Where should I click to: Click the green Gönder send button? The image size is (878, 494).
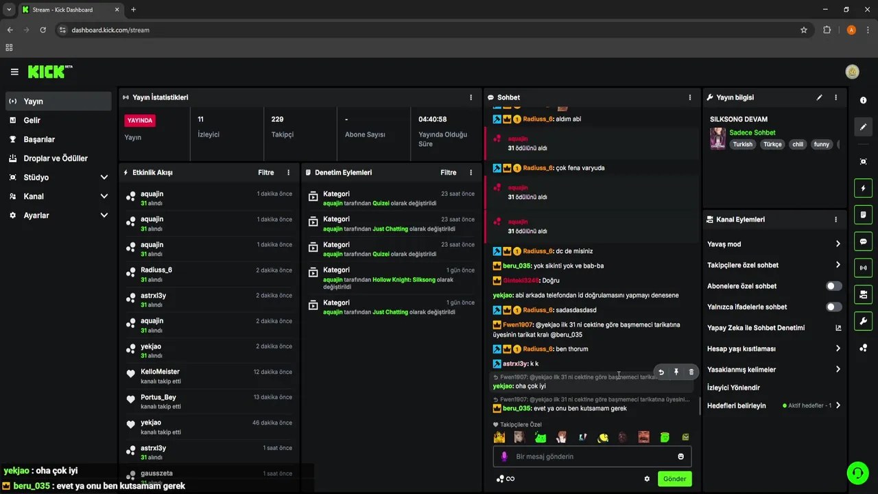point(674,479)
